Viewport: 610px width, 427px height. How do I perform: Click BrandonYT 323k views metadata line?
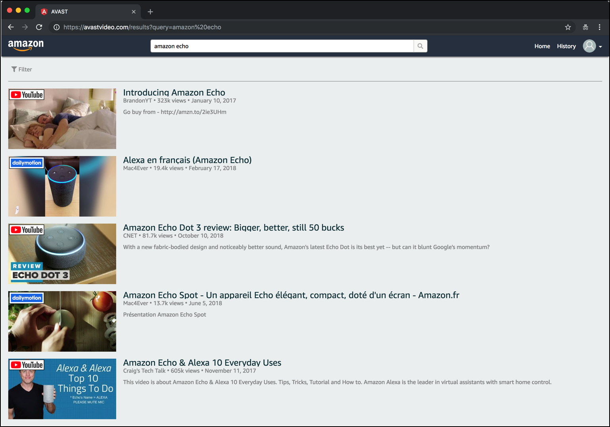coord(179,101)
